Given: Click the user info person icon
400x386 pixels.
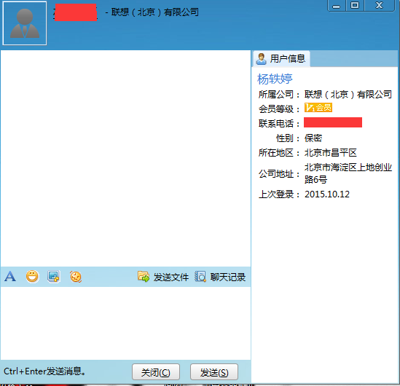Looking at the screenshot, I should coord(262,59).
